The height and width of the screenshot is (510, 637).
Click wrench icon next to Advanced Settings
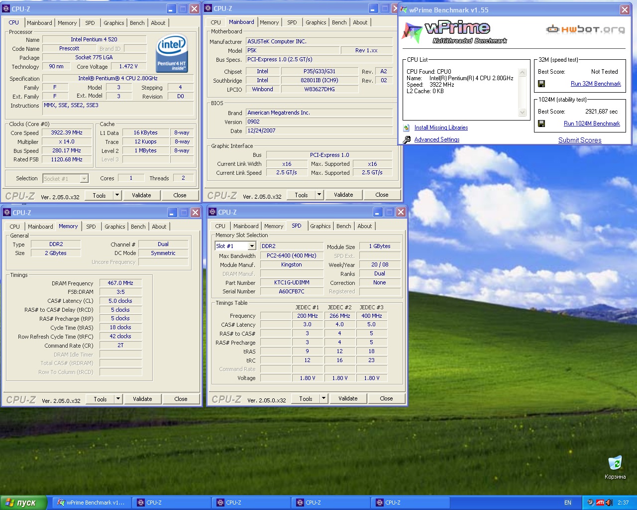(x=407, y=139)
